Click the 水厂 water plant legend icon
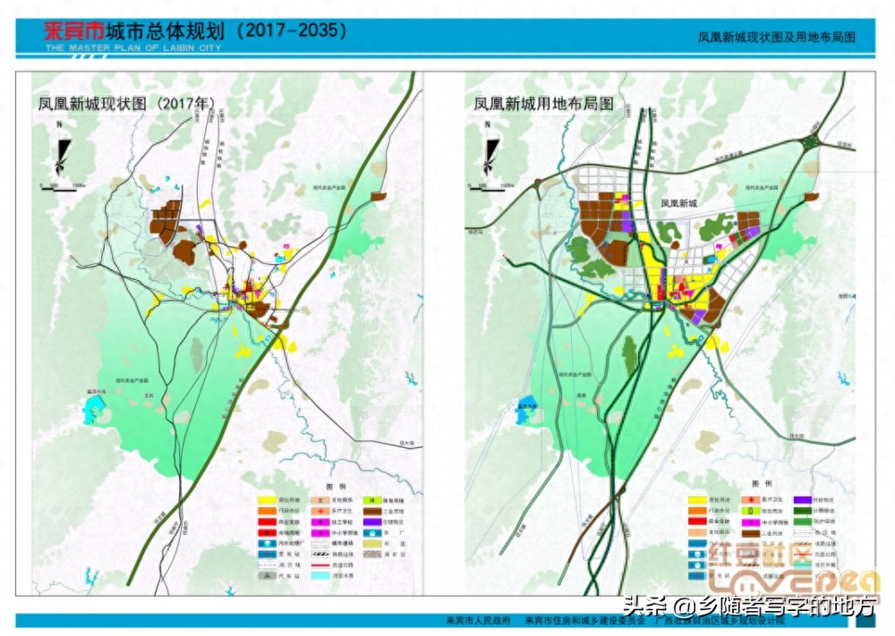 pos(372,533)
